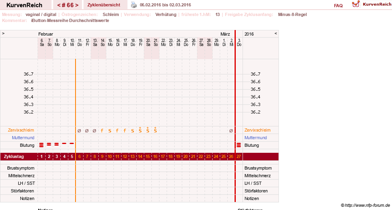
Task: Go to previous cycle with the < arrow beside #66
Action: pos(59,5)
